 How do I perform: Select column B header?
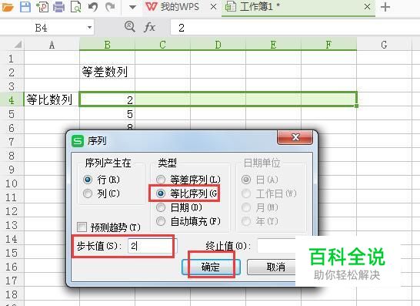tap(107, 45)
